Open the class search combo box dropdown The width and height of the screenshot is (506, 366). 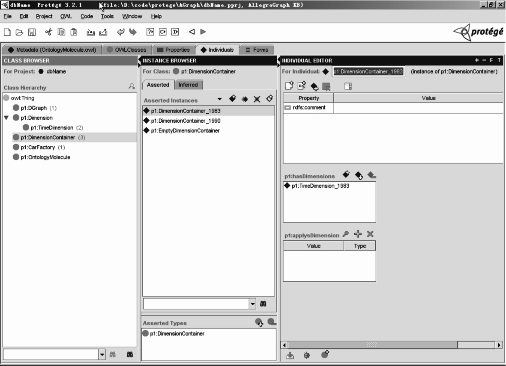pyautogui.click(x=102, y=354)
